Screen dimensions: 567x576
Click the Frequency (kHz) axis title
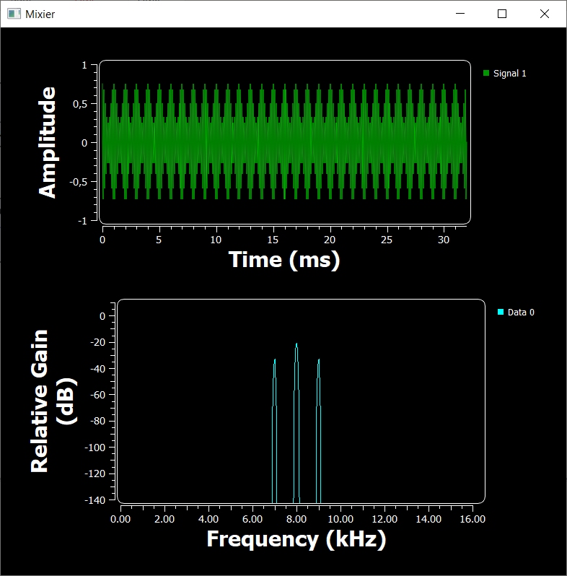click(x=296, y=538)
